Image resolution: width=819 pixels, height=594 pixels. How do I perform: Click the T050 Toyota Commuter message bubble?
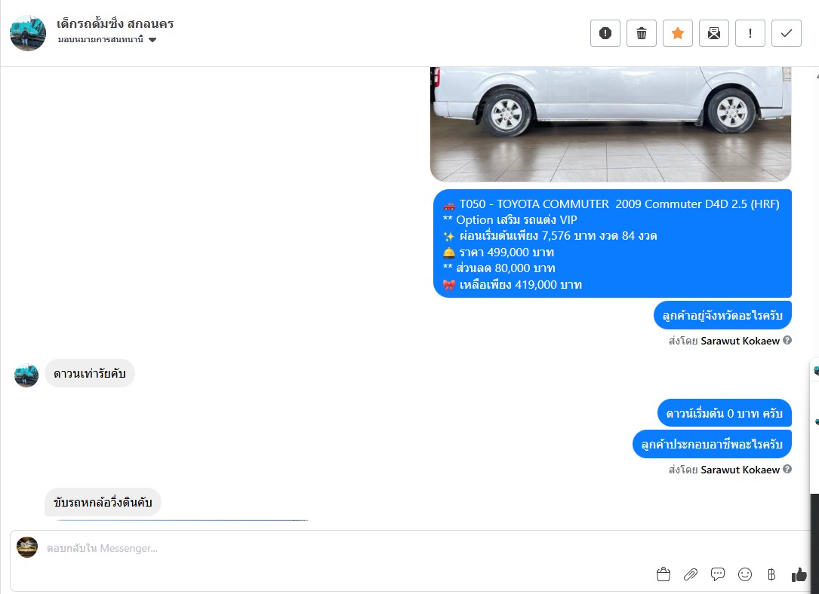[x=612, y=243]
